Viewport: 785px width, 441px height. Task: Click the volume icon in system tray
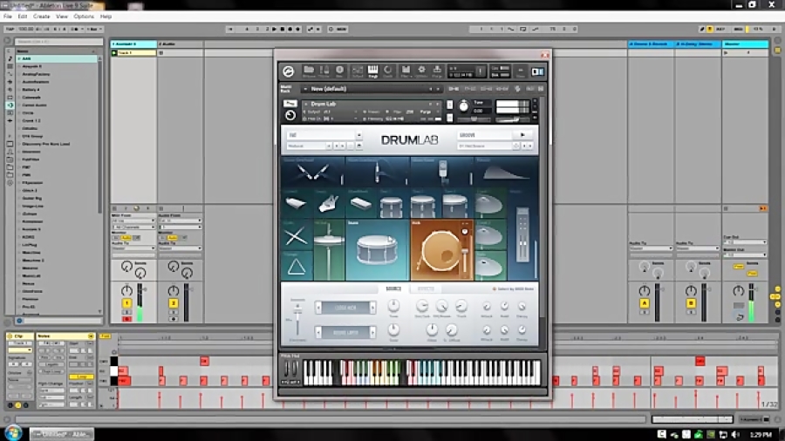pyautogui.click(x=734, y=435)
